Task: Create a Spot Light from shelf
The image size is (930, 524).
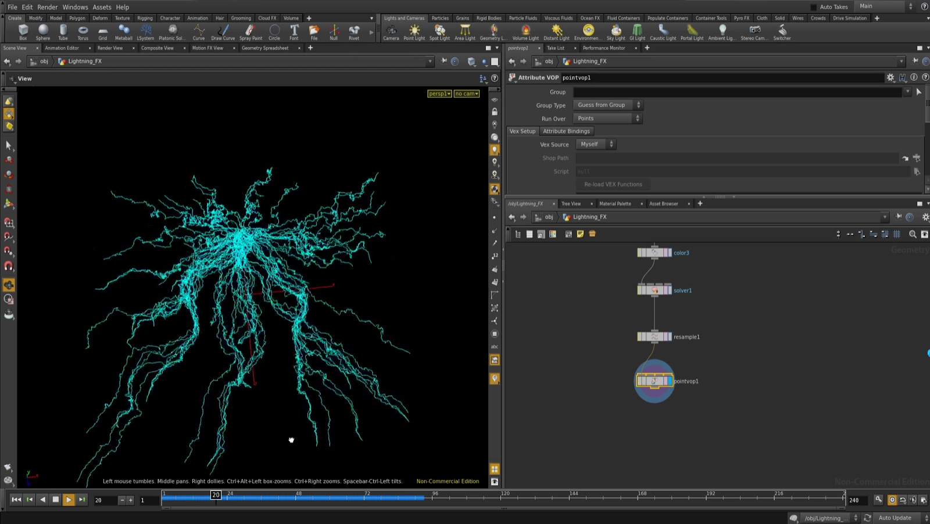Action: click(439, 30)
